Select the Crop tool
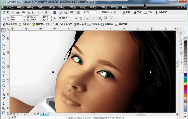The image size is (188, 119). tap(3, 39)
